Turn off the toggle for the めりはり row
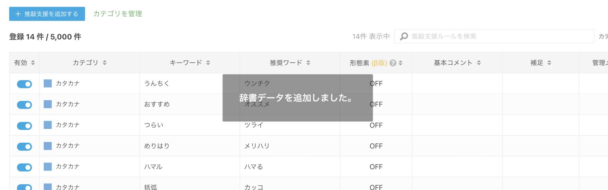The image size is (608, 190). coord(24,147)
